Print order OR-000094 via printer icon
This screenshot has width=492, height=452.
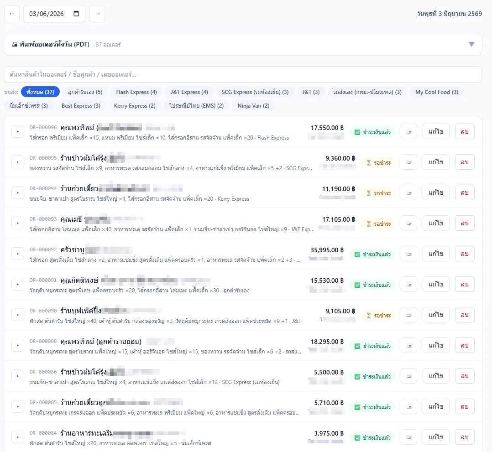(x=409, y=192)
